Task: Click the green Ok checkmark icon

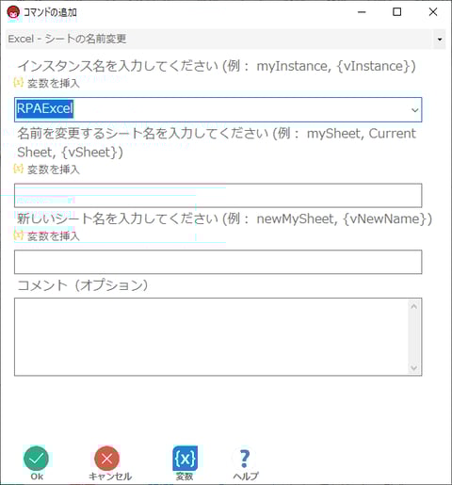Action: click(36, 459)
